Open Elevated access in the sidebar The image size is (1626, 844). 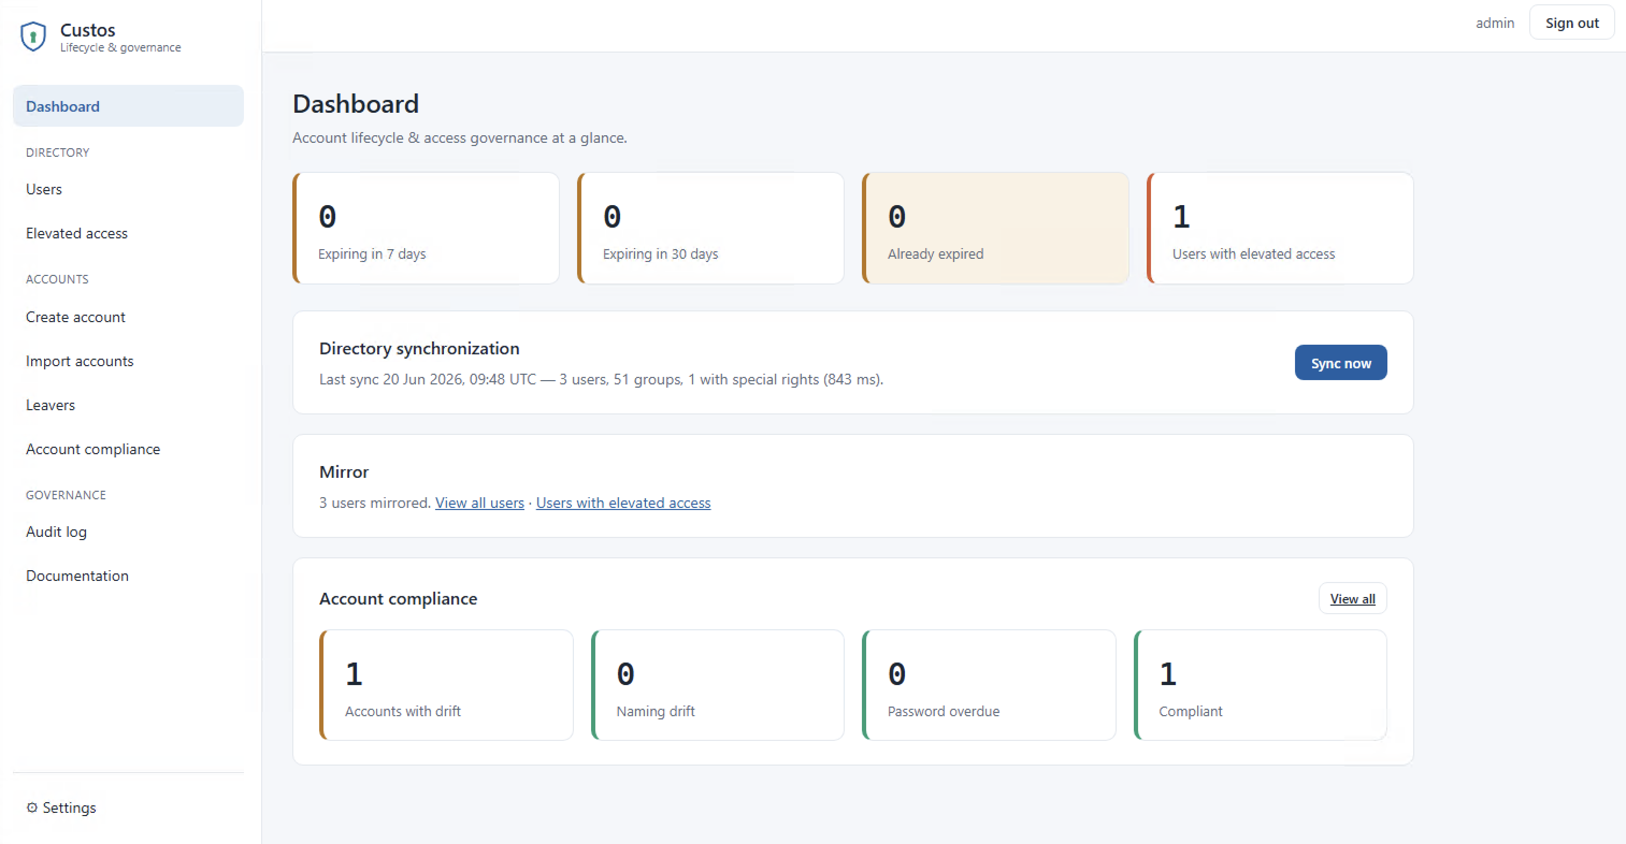coord(76,234)
